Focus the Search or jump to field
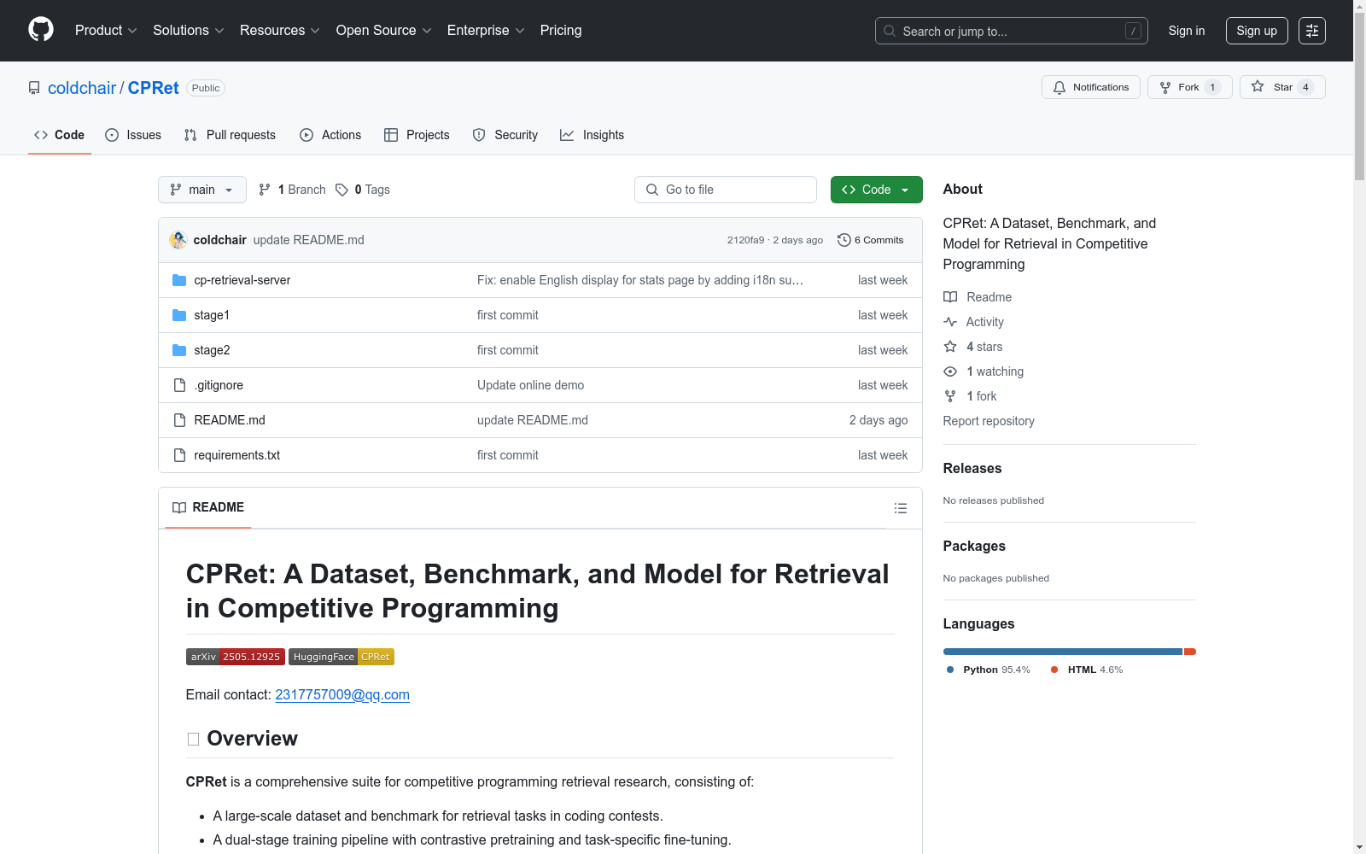Image resolution: width=1366 pixels, height=854 pixels. 1012,31
